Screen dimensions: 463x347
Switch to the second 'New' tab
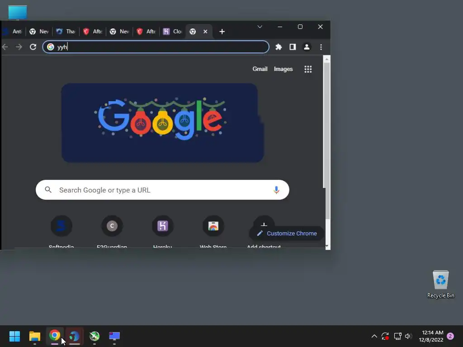[x=119, y=32]
